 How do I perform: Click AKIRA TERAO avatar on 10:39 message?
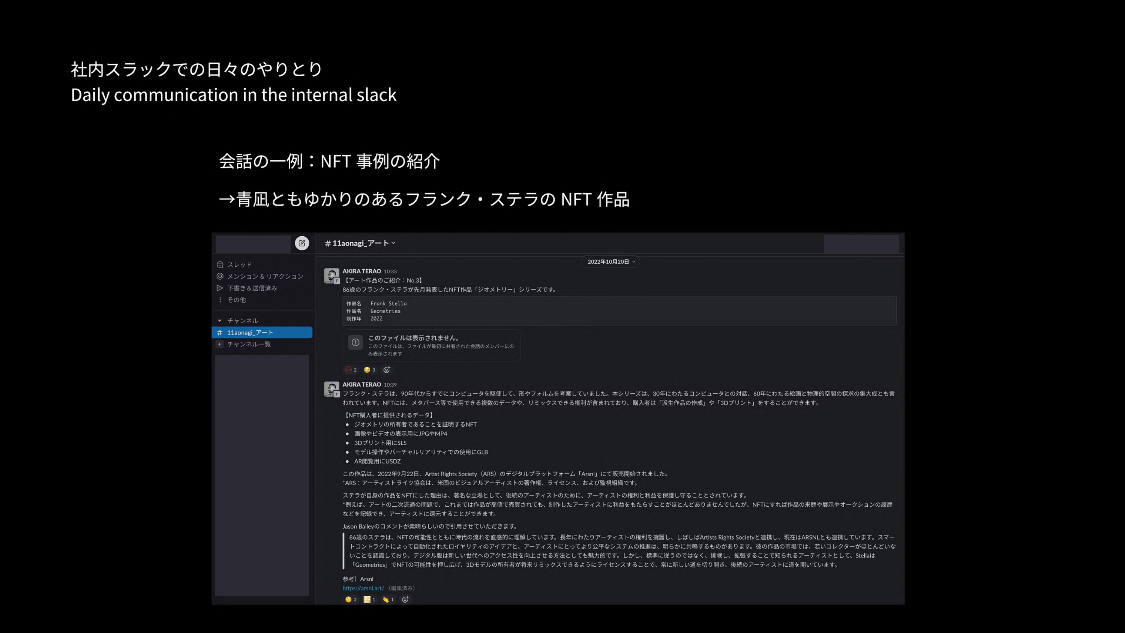[331, 389]
